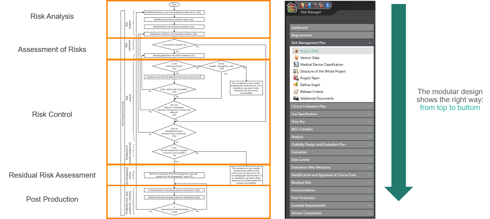The height and width of the screenshot is (219, 490).
Task: Click the abc spell check icon
Action: (321, 5)
